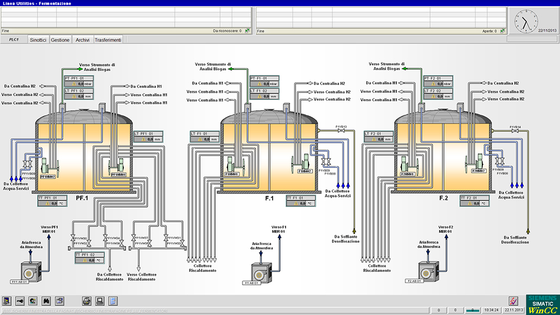Click the user administration icon in bottom toolbar
Image resolution: width=560 pixels, height=315 pixels.
(x=33, y=300)
